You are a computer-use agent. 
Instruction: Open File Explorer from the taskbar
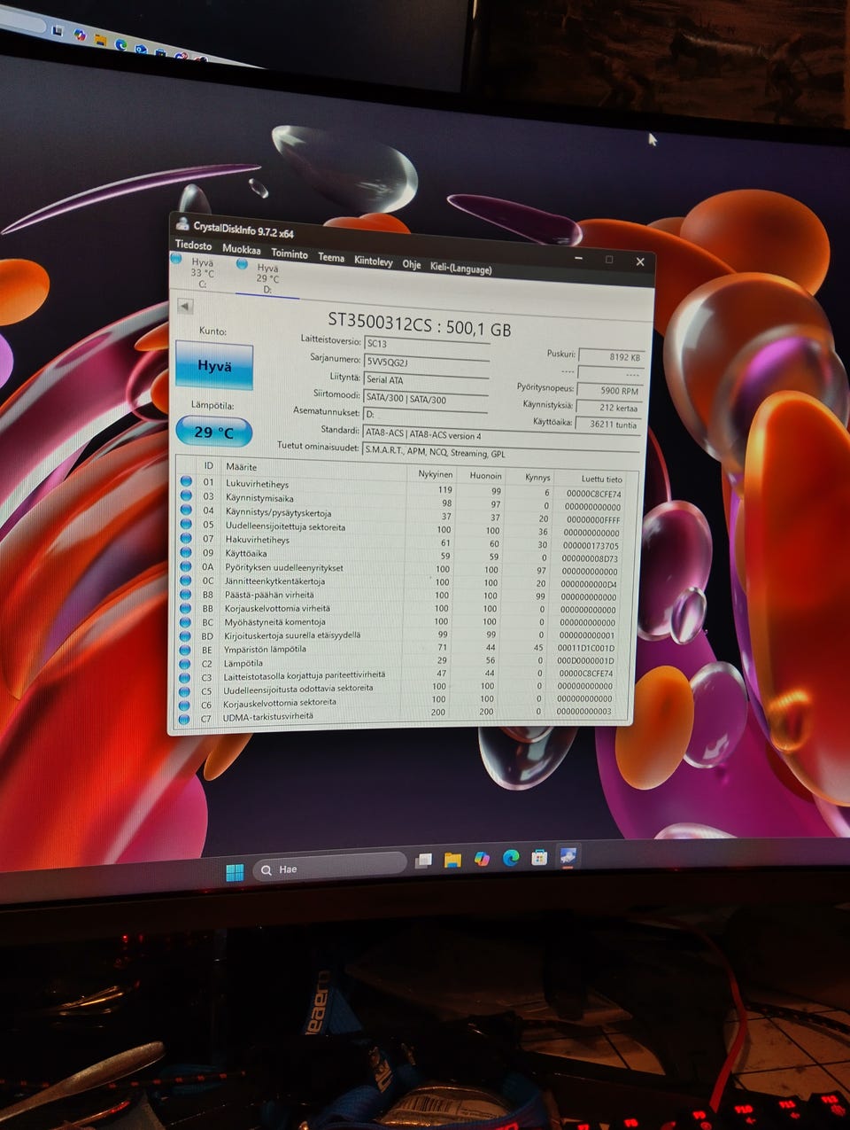click(x=452, y=860)
